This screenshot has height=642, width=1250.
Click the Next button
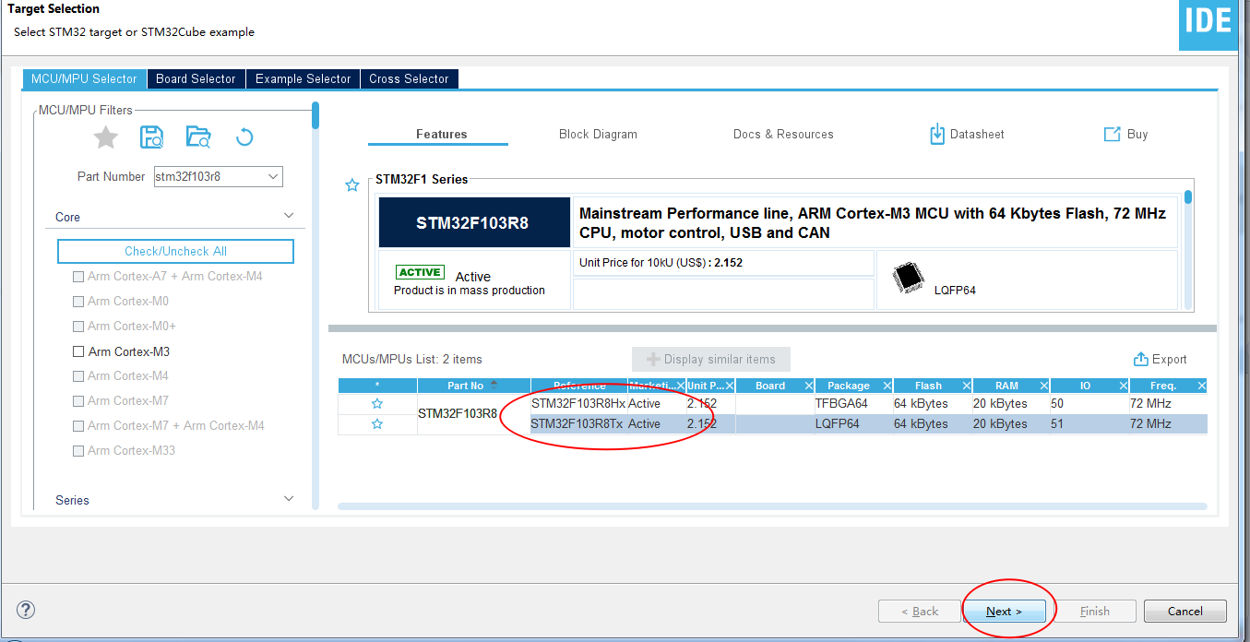click(x=1004, y=611)
